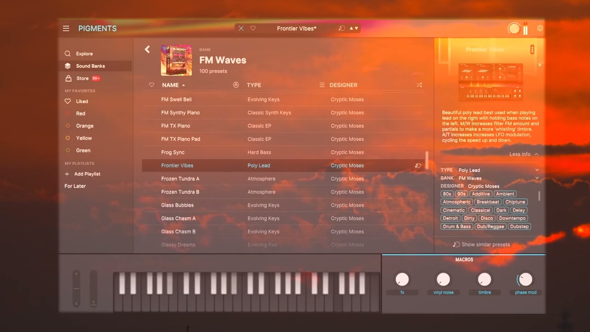Click the fx macro knob
The width and height of the screenshot is (590, 332).
(x=402, y=279)
